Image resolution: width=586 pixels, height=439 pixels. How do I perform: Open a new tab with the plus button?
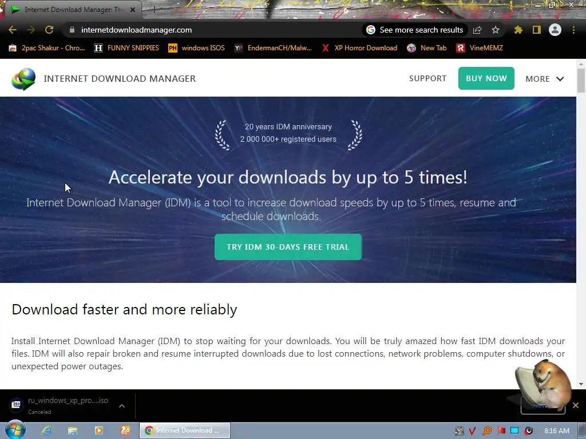coord(154,10)
